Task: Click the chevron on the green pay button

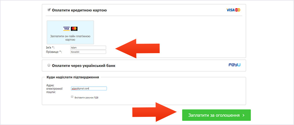Action: point(243,115)
